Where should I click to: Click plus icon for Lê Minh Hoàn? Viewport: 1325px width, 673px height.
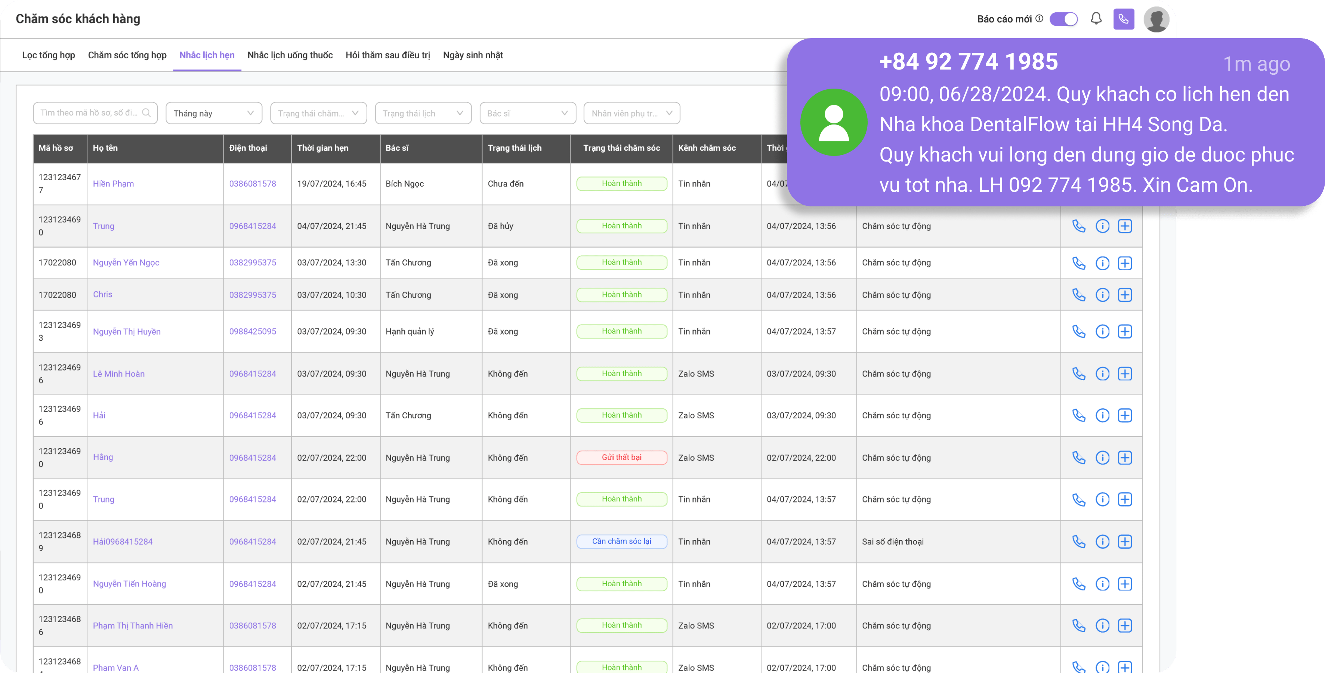1125,374
